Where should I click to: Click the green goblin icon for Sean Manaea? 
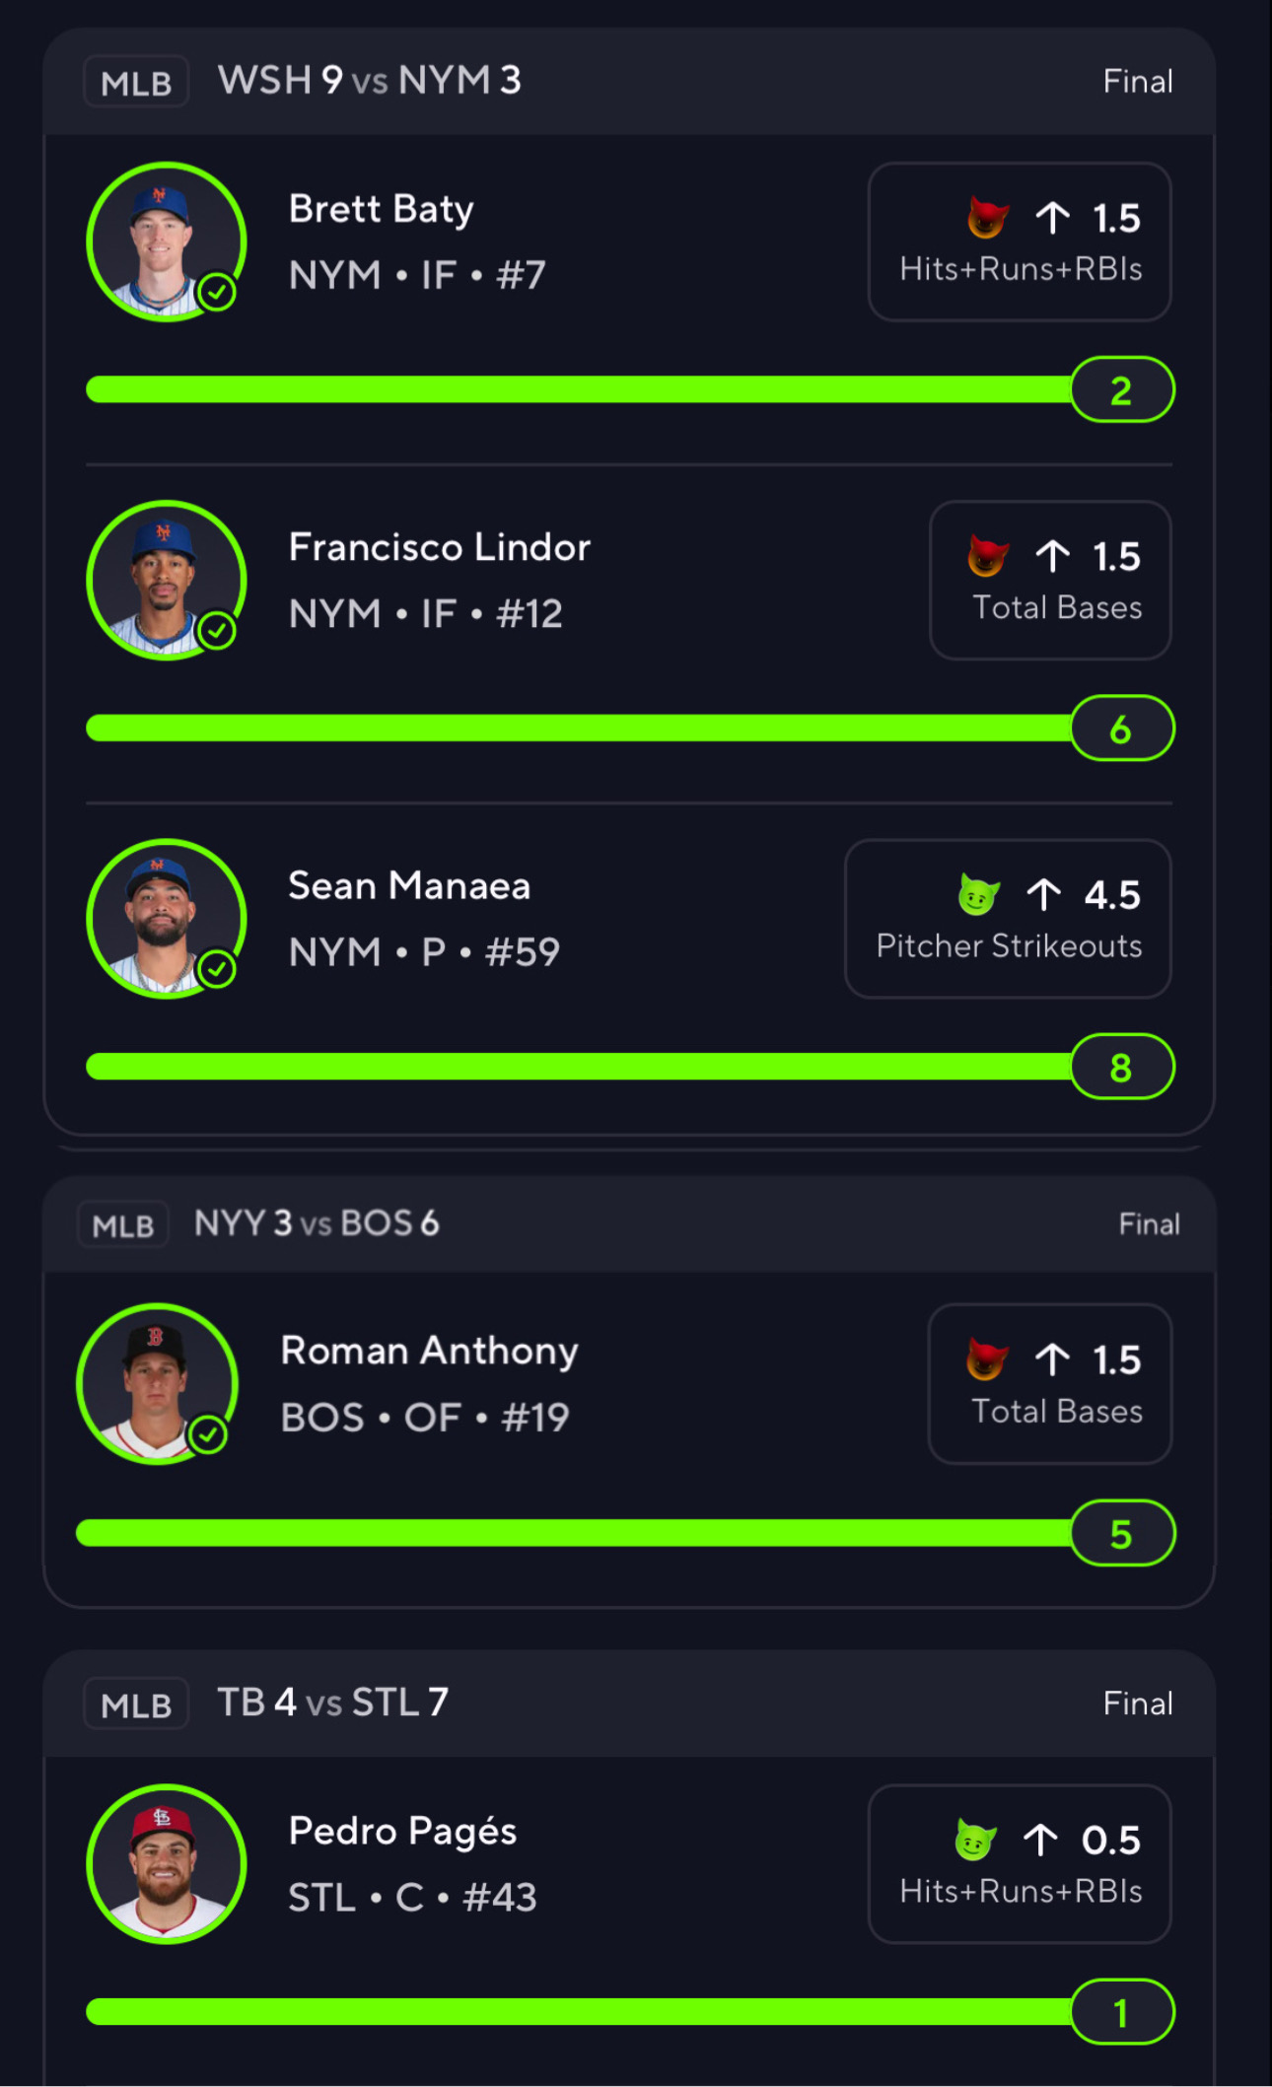tap(978, 895)
